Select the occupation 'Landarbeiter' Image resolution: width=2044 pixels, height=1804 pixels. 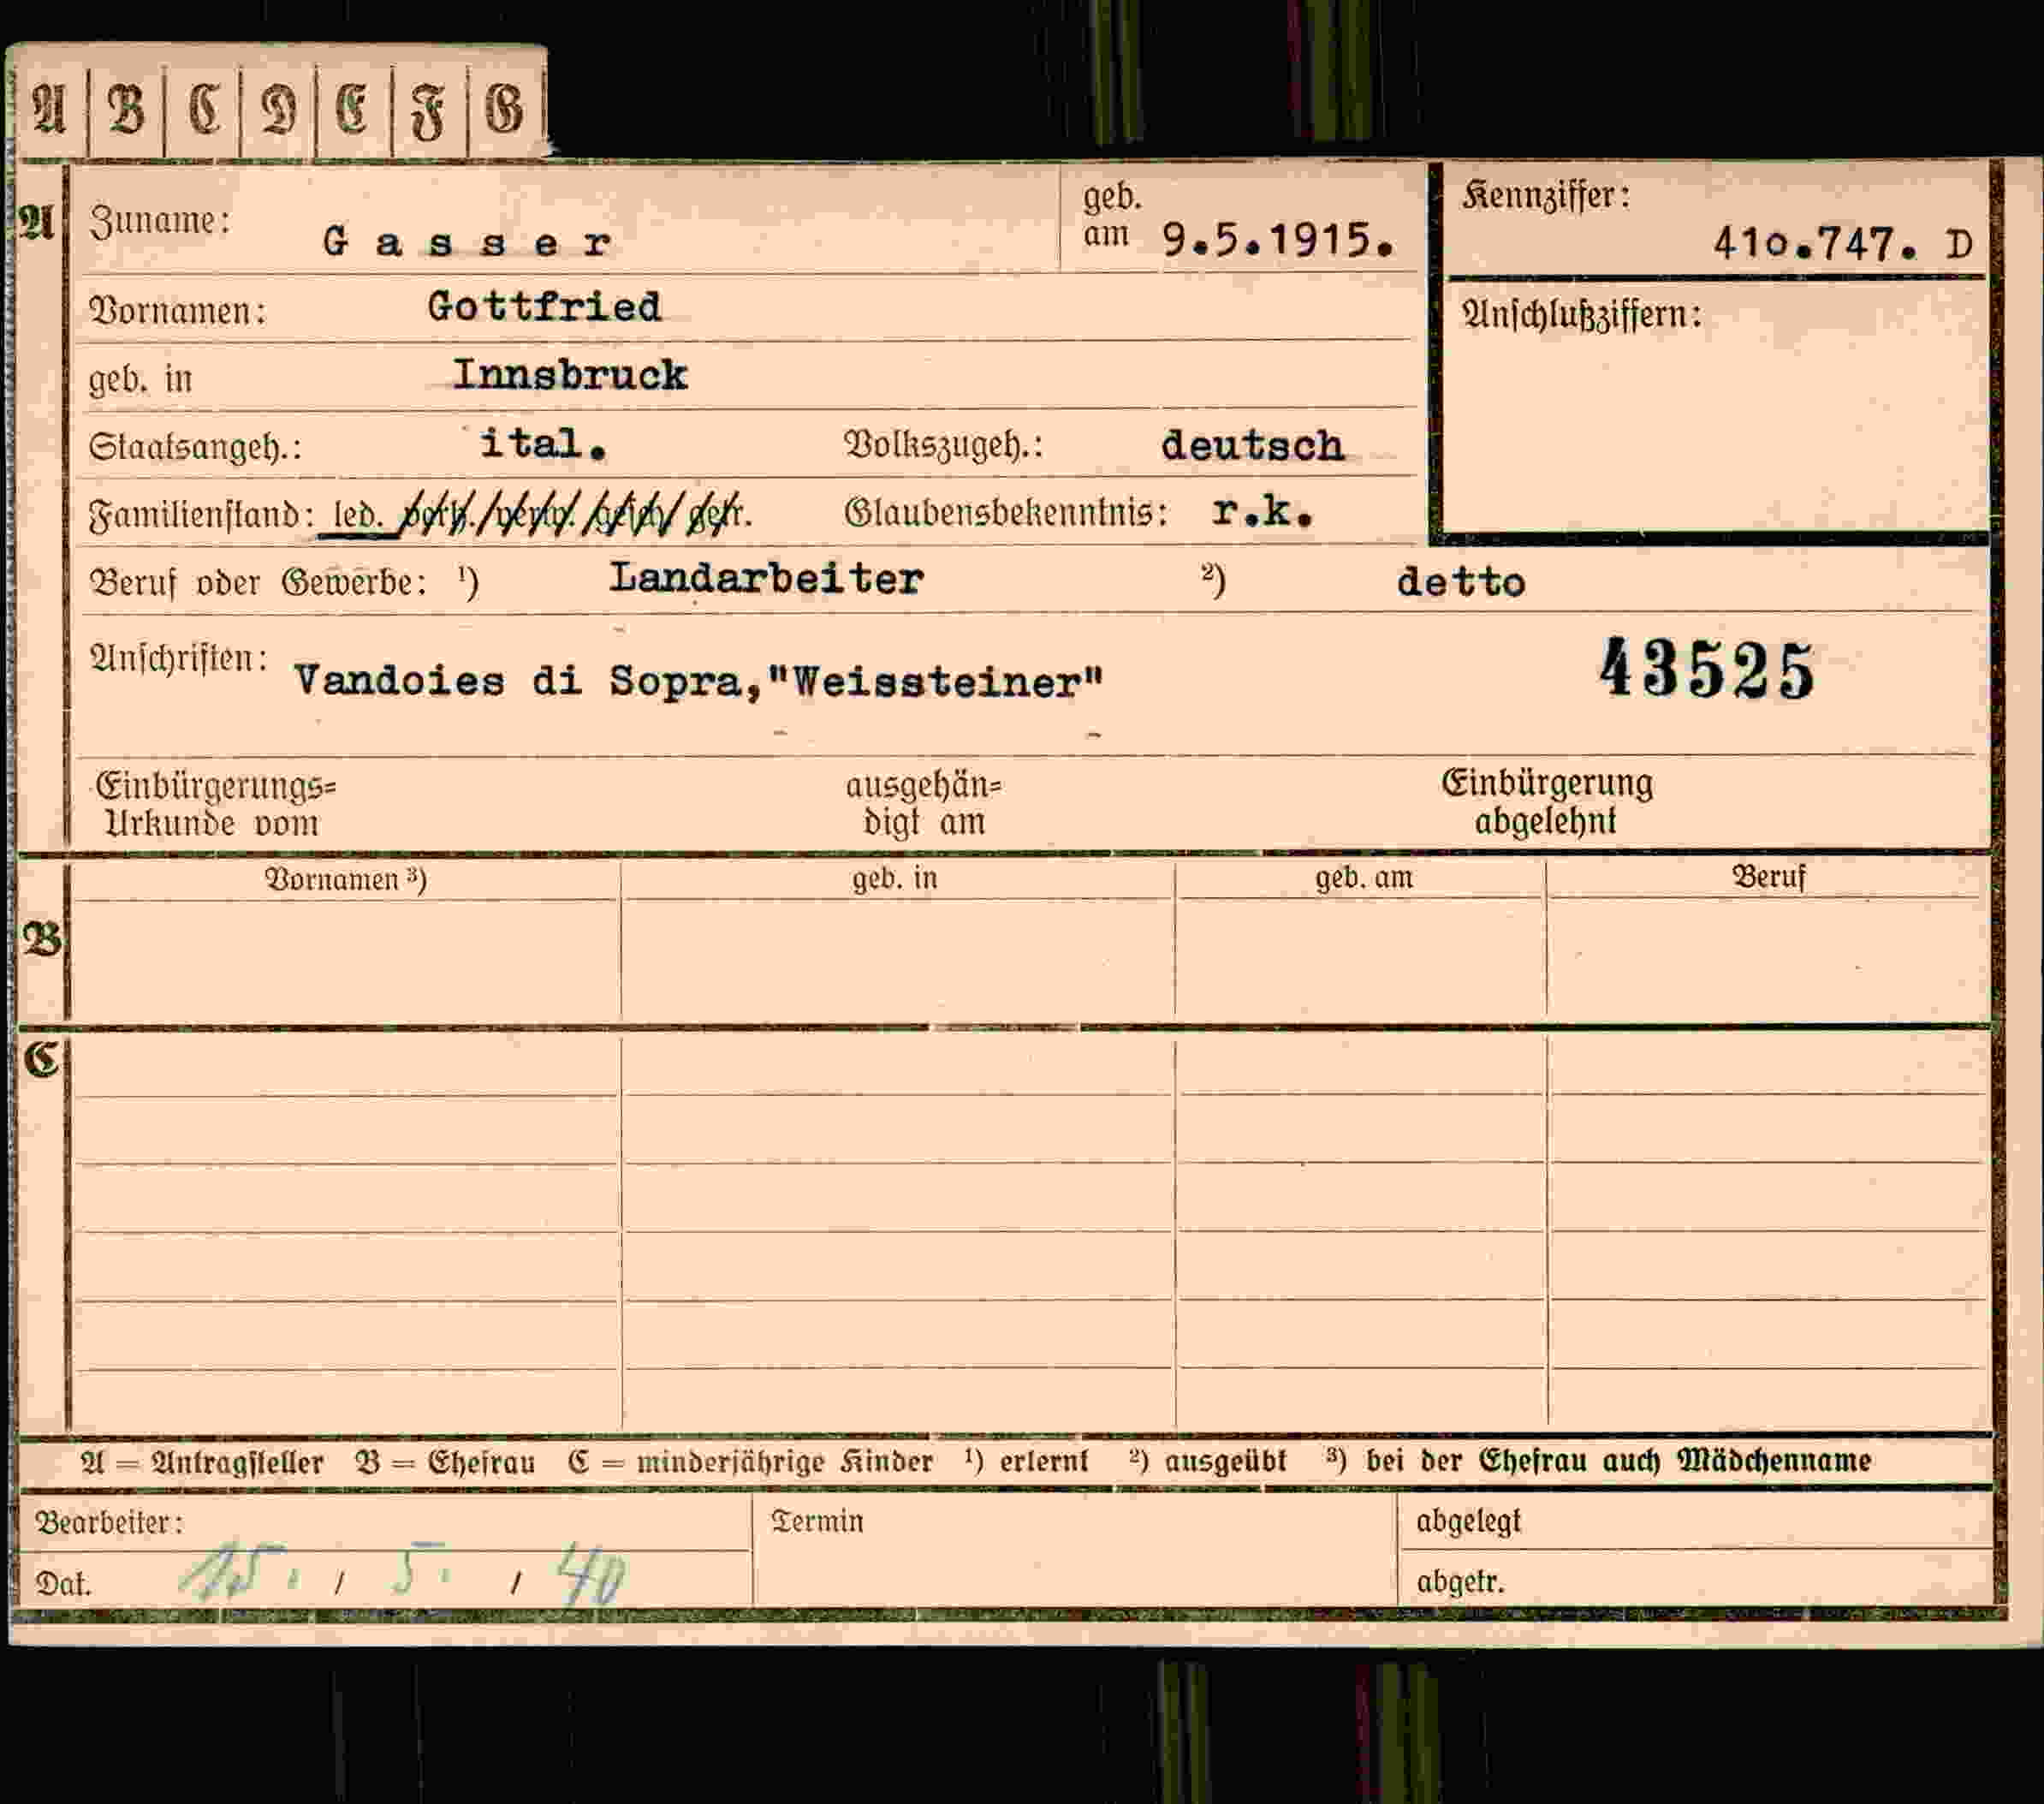766,578
